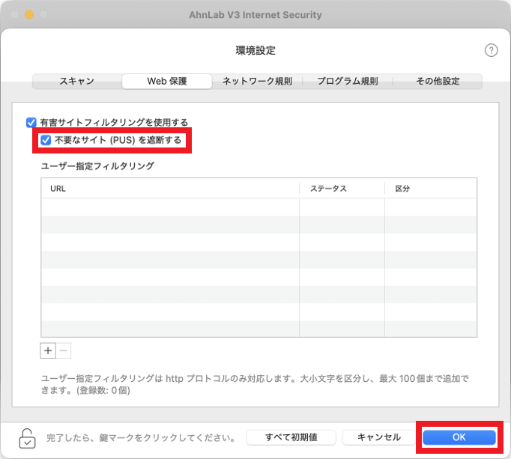511x459 pixels.
Task: Open the その他設定 tab
Action: (x=438, y=81)
